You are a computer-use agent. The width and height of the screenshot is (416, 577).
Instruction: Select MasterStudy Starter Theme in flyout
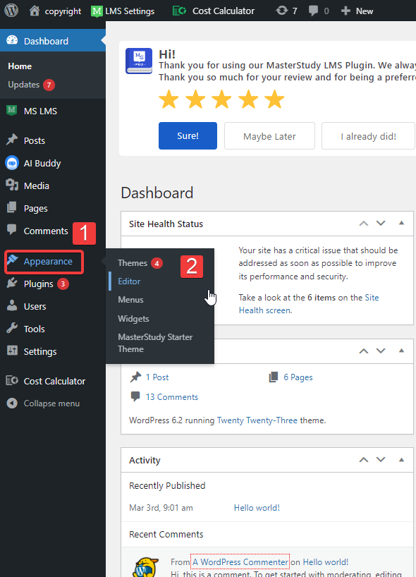point(155,343)
